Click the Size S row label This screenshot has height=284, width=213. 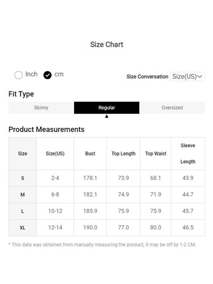pyautogui.click(x=22, y=178)
